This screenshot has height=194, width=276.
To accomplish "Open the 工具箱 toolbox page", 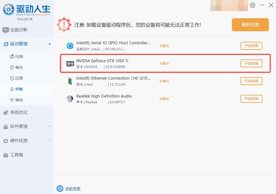I will tap(17, 155).
